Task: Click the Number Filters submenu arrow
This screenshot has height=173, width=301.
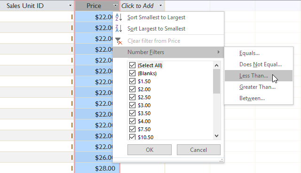Action: [218, 52]
